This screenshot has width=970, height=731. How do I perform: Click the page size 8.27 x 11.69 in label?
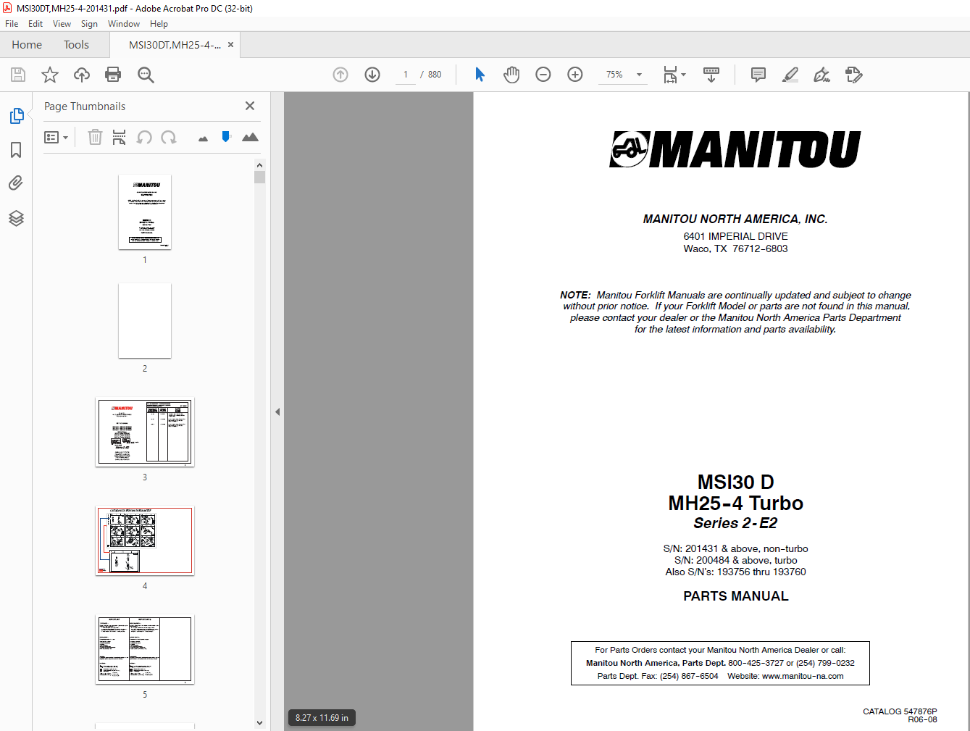tap(322, 718)
